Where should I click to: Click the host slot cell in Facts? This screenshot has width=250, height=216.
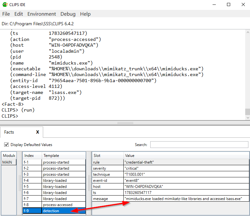[x=108, y=186]
